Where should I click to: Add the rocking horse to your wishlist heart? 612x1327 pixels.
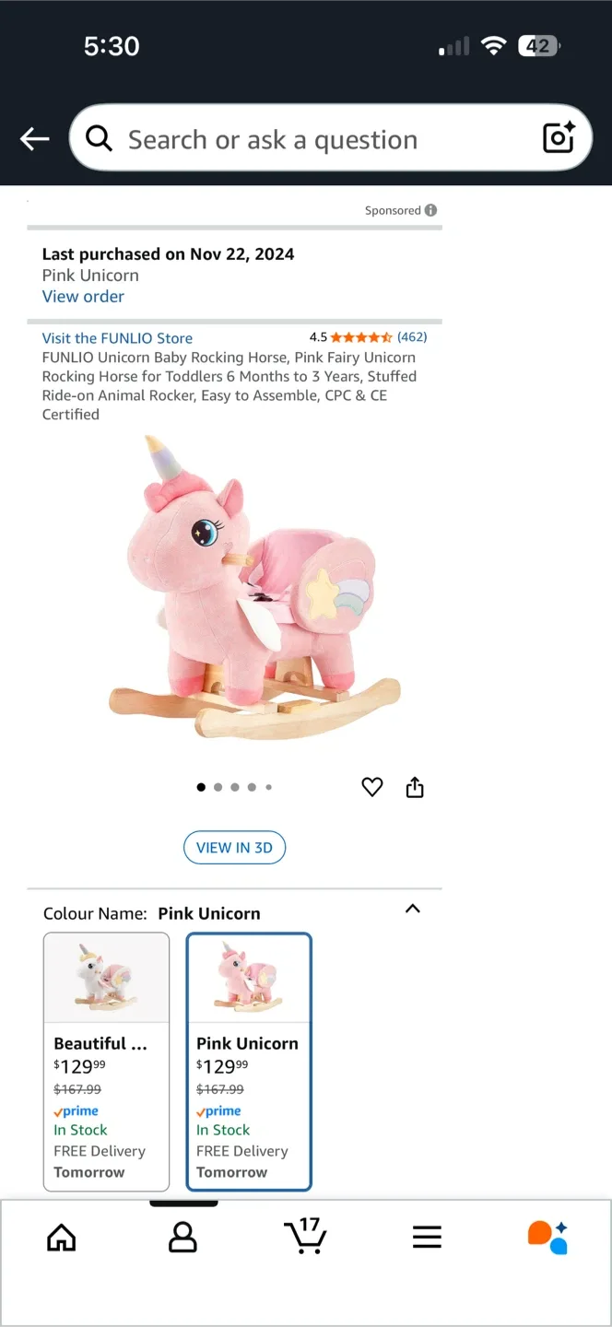[x=371, y=786]
